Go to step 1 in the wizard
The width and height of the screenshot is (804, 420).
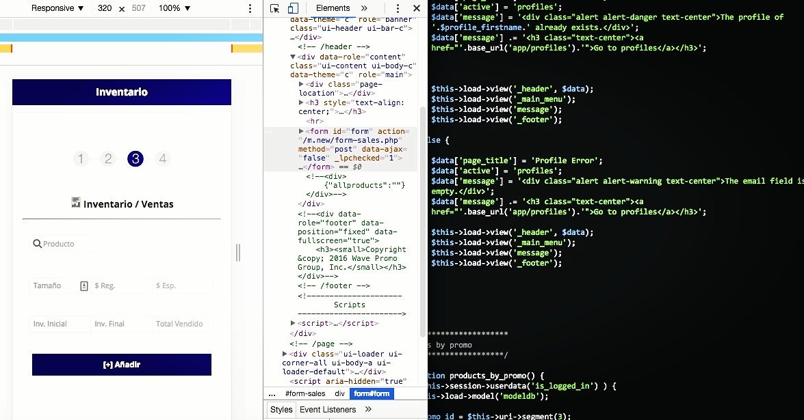[81, 159]
